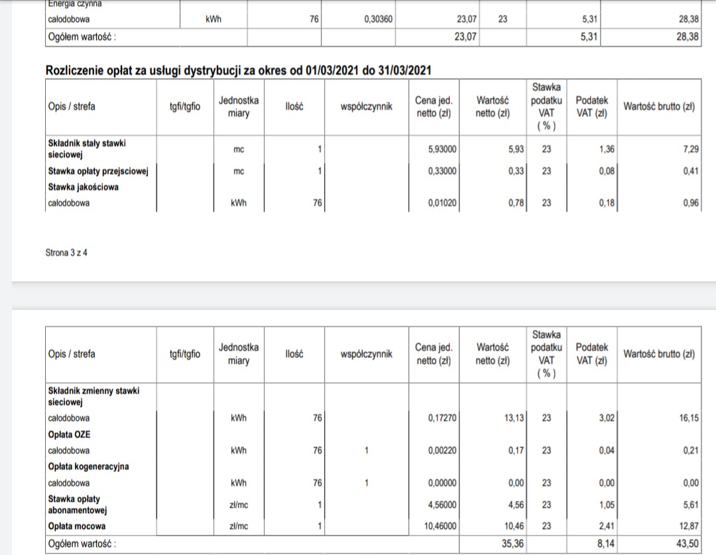Click the page footer 'Strona 3 z 4'

(x=66, y=253)
